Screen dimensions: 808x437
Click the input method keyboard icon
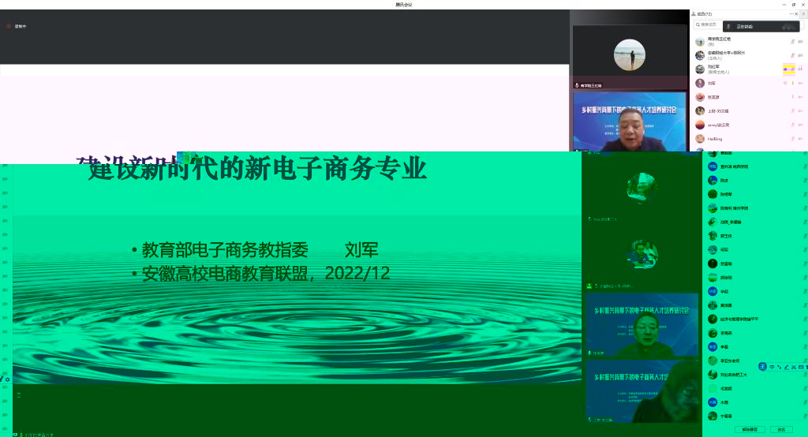801,367
